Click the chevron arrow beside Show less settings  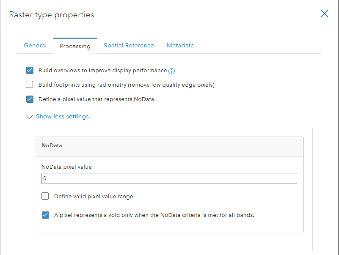click(x=29, y=117)
